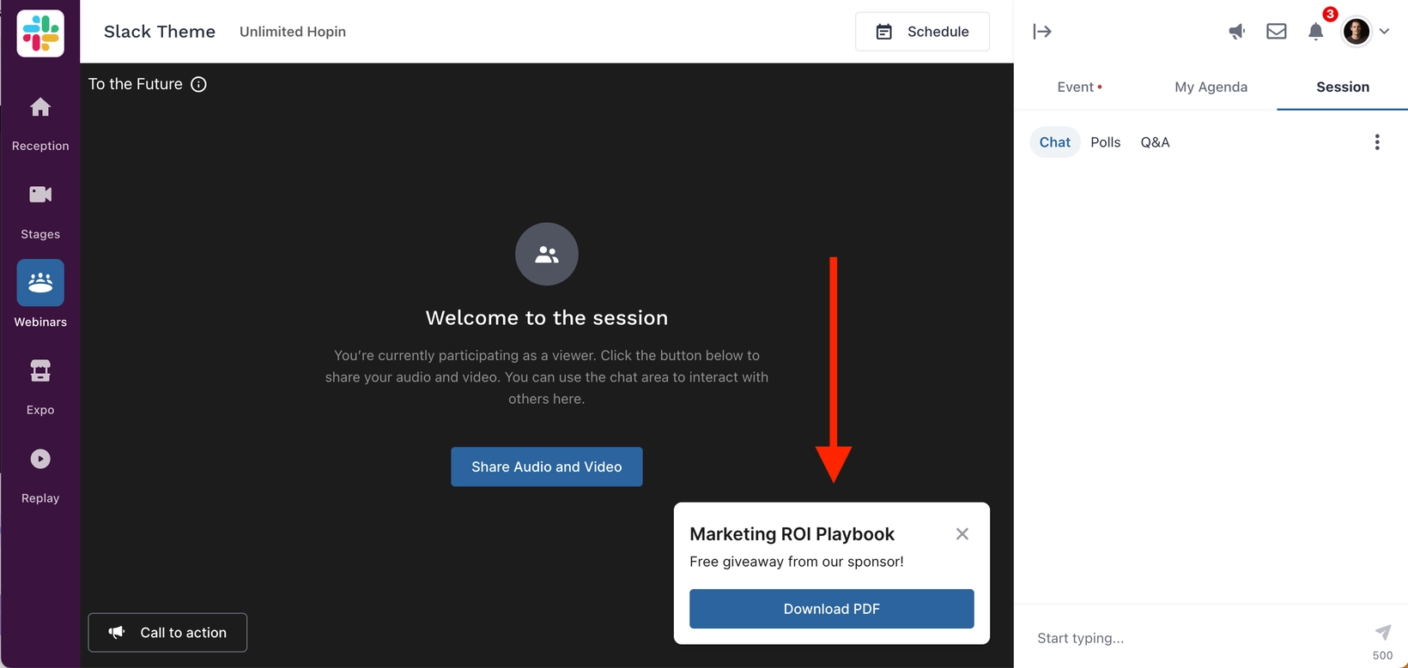Open the Q&A sub-tab
The height and width of the screenshot is (668, 1408).
(1155, 142)
